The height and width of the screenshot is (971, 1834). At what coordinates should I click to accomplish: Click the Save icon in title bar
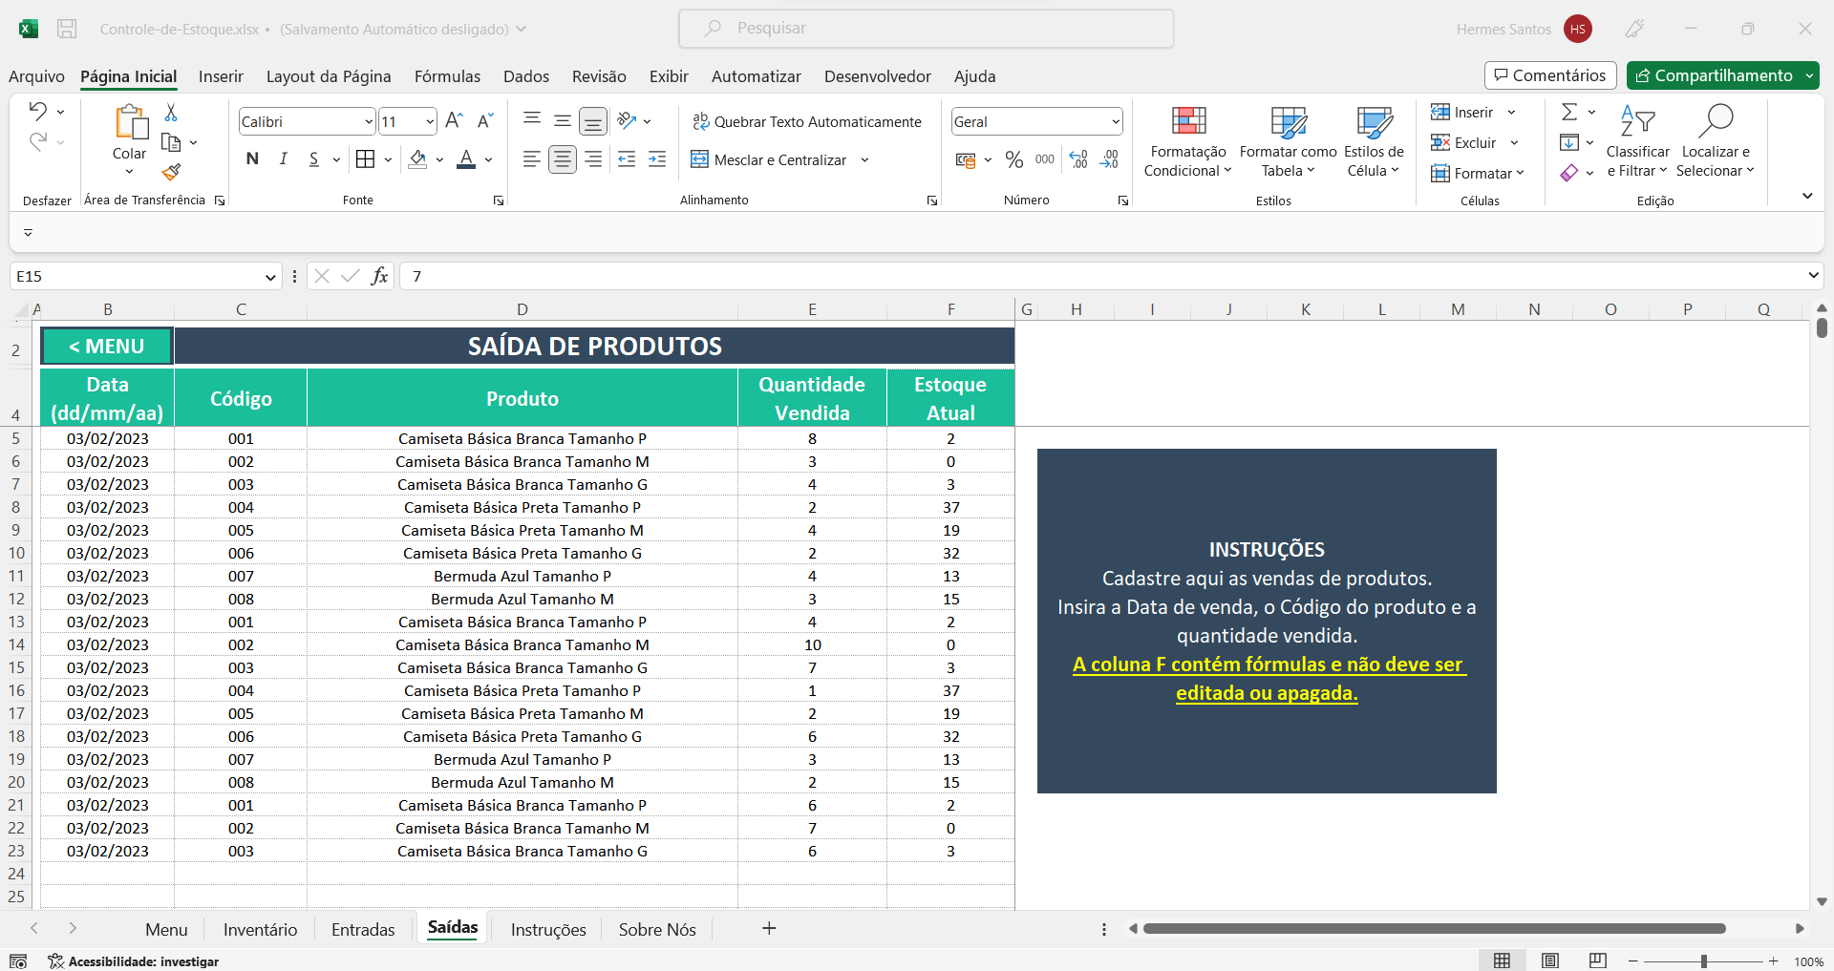coord(67,29)
